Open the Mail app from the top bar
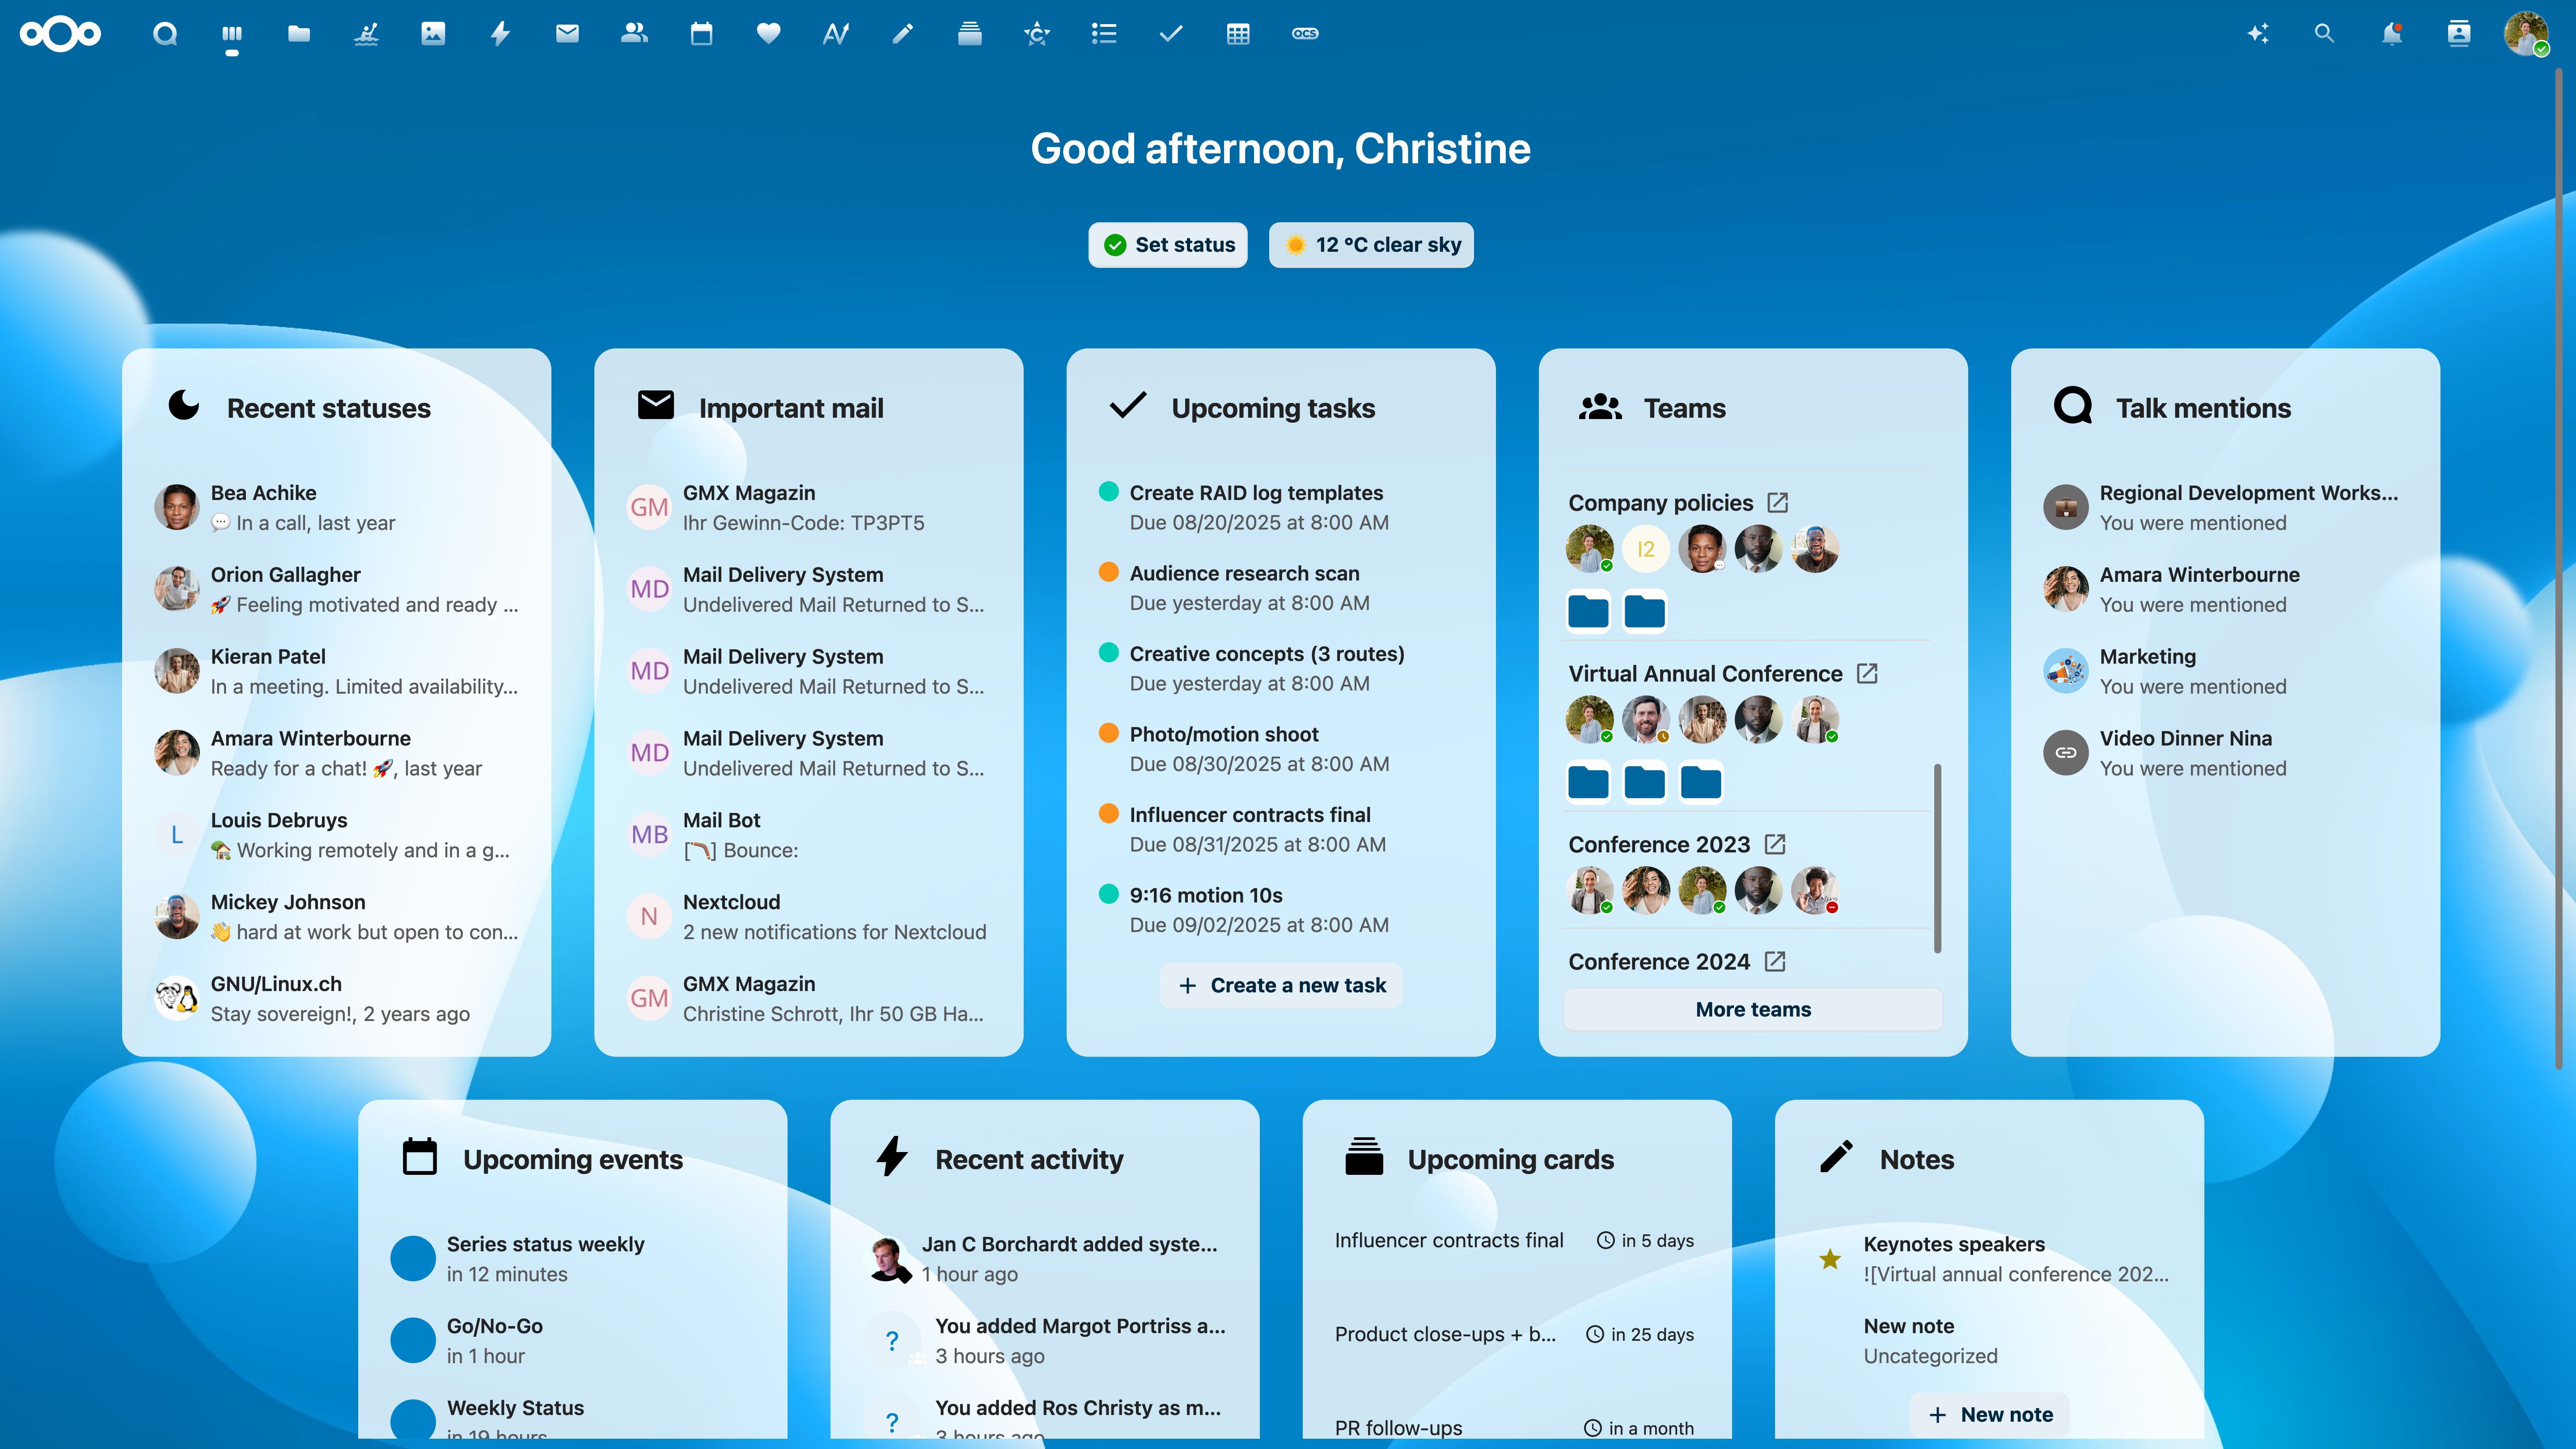This screenshot has width=2576, height=1449. coord(567,33)
